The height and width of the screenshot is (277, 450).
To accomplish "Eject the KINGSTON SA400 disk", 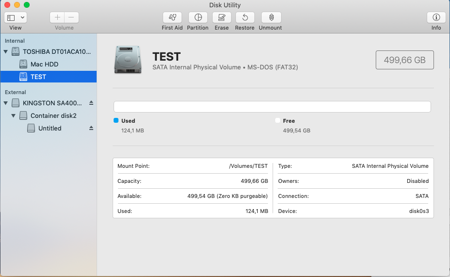I will pos(91,103).
